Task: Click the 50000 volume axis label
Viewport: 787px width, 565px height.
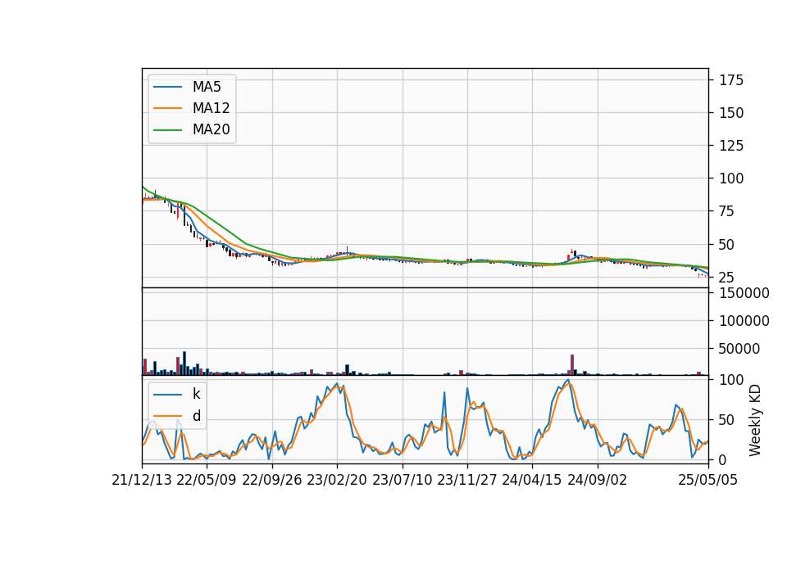Action: (x=739, y=349)
